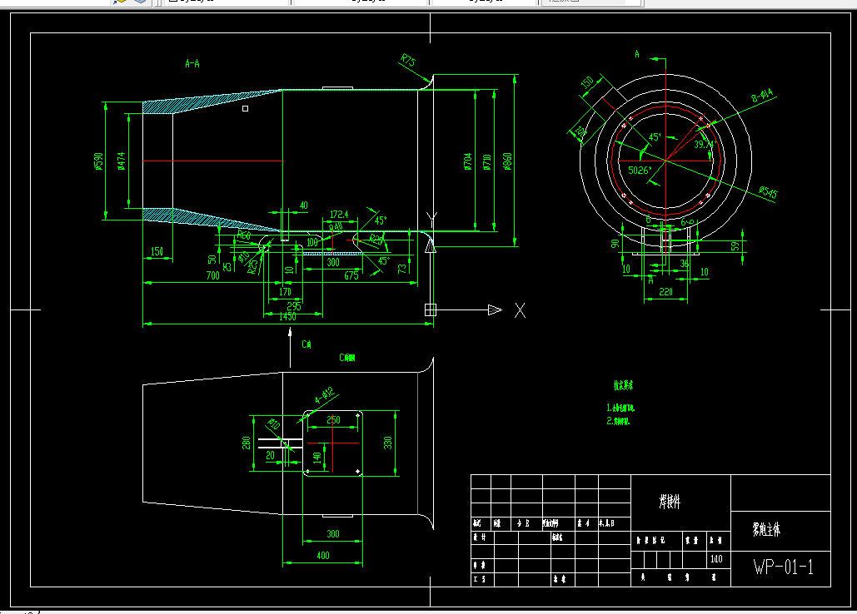Image resolution: width=857 pixels, height=614 pixels.
Task: Click the 1450 overall length dimension
Action: 287,316
